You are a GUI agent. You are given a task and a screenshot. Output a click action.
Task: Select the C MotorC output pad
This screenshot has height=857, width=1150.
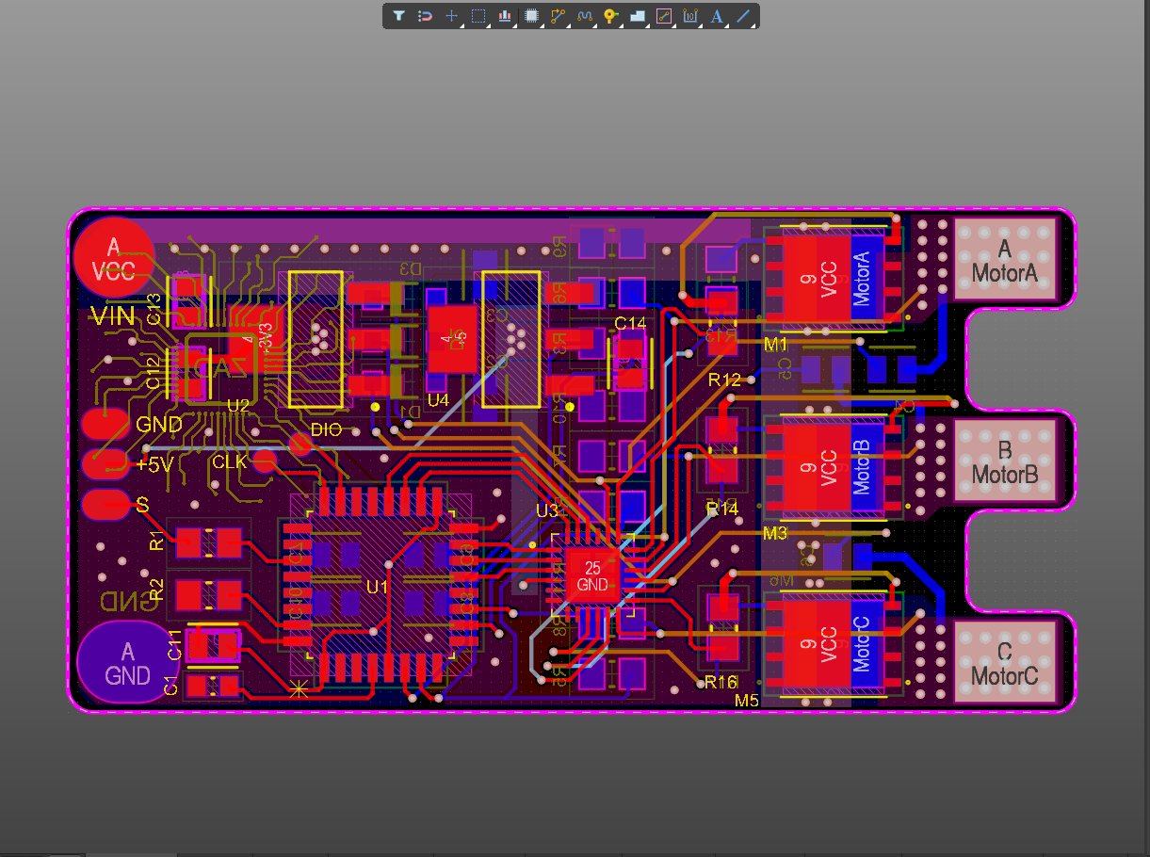[x=1005, y=662]
